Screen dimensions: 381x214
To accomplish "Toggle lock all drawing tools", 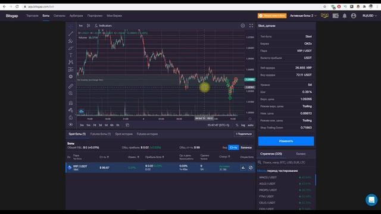I will click(71, 118).
